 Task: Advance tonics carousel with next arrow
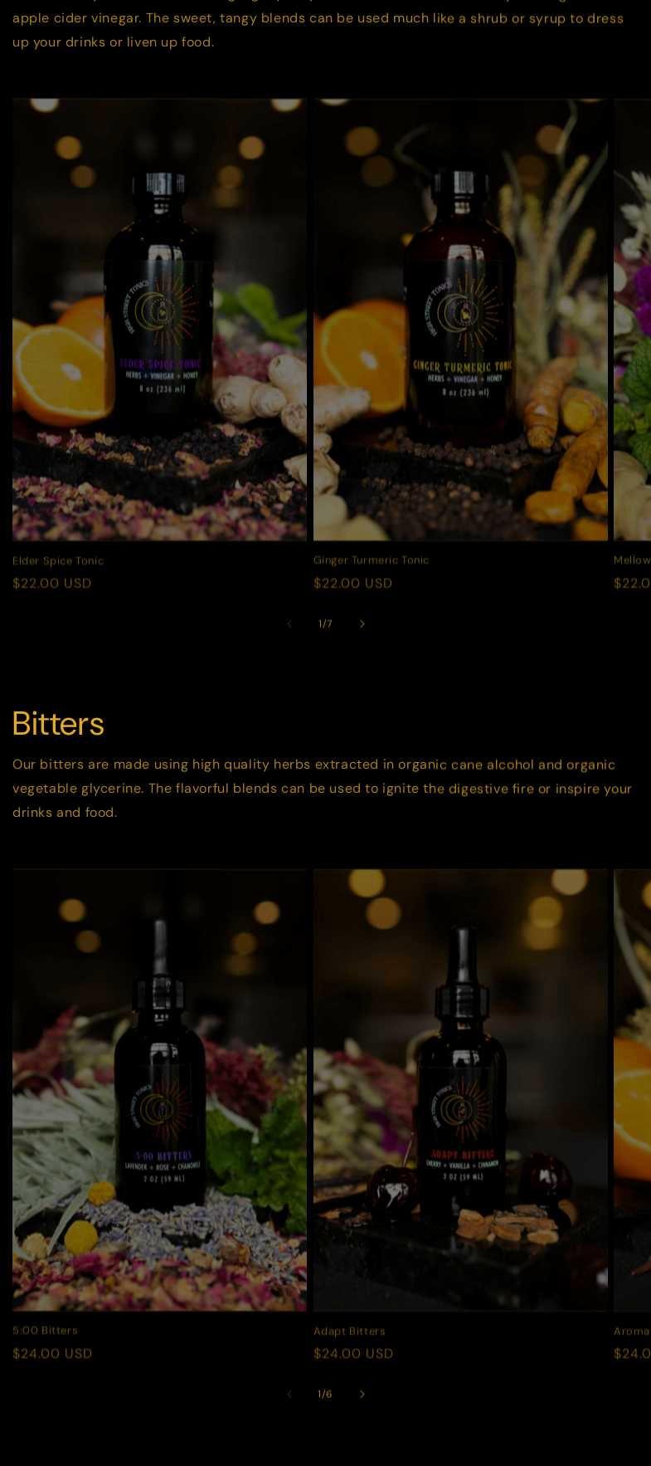pos(362,624)
